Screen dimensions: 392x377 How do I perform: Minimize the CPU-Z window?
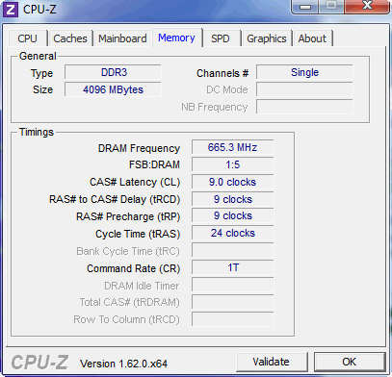point(304,7)
